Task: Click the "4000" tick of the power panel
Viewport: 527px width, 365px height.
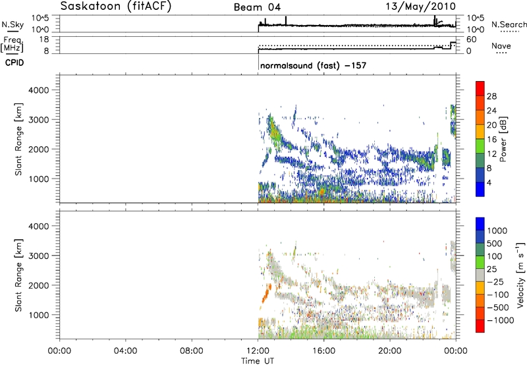Action: (x=38, y=90)
